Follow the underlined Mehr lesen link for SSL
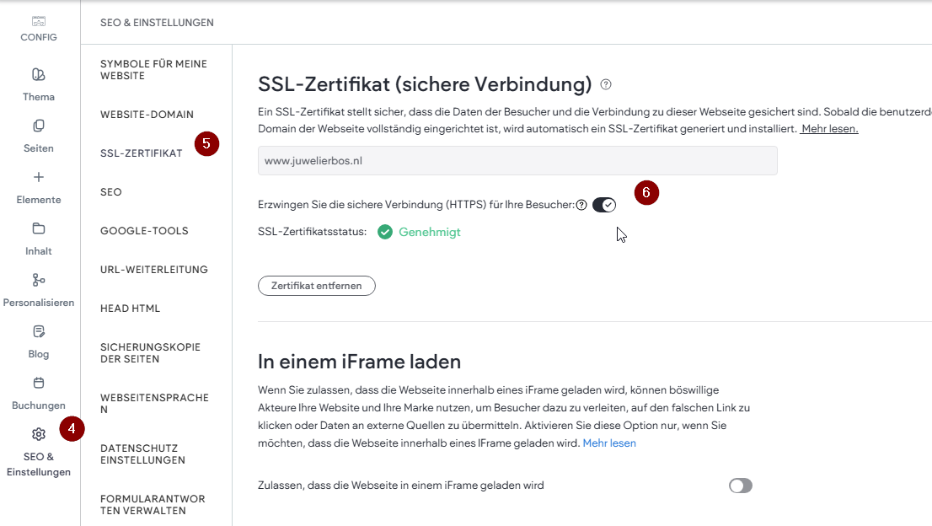This screenshot has height=526, width=932. (829, 129)
